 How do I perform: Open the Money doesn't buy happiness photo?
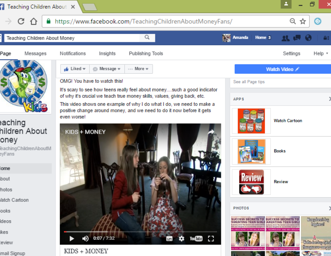click(x=316, y=233)
